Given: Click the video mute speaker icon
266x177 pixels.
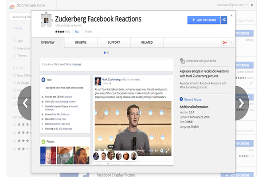Looking at the screenshot, I should click(x=156, y=150).
